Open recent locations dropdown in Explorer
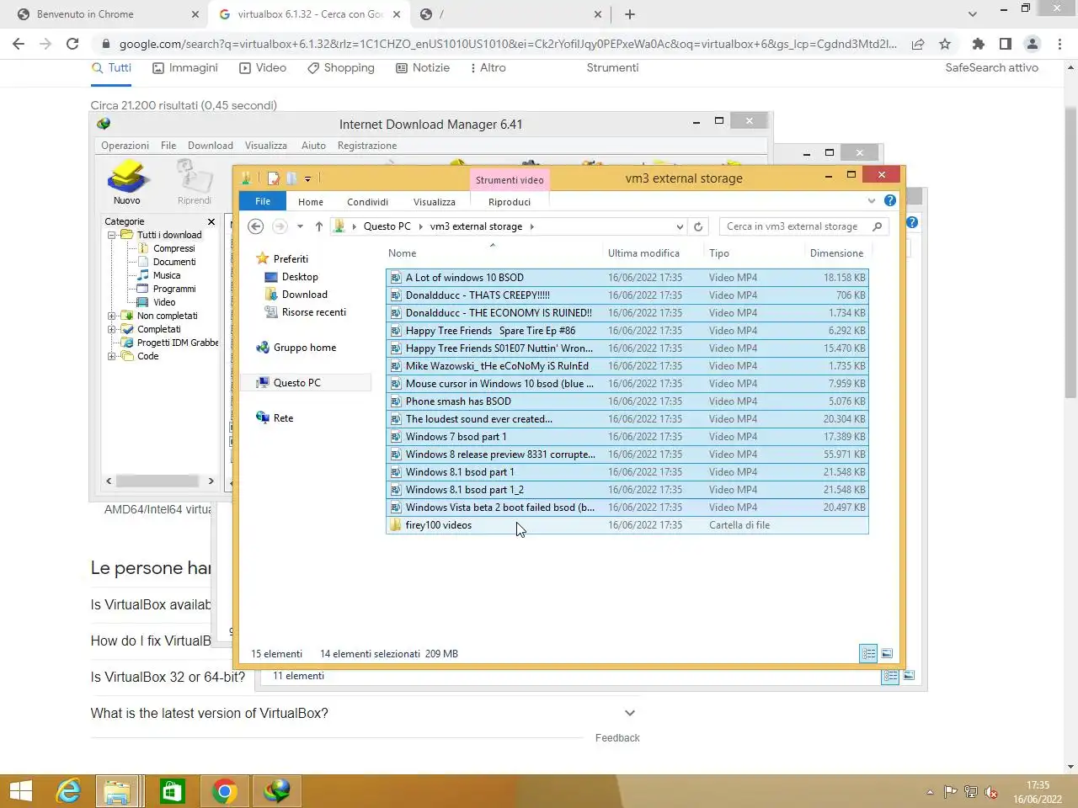1078x808 pixels. pyautogui.click(x=300, y=226)
